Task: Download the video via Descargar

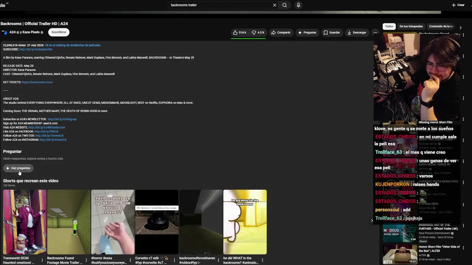Action: click(357, 32)
